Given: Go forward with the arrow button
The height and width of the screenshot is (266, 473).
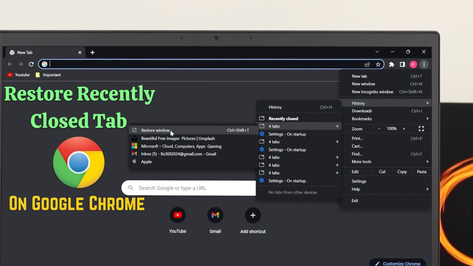Looking at the screenshot, I should click(21, 64).
